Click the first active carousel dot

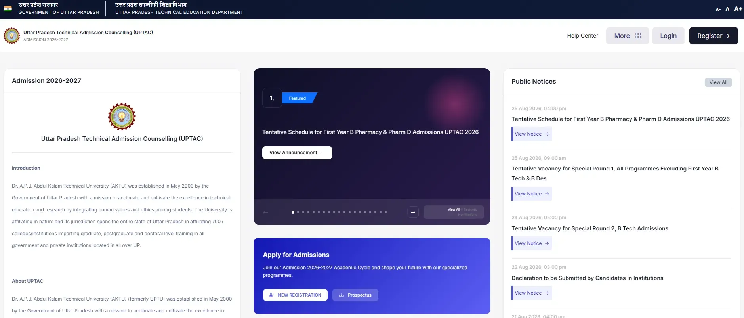click(293, 212)
